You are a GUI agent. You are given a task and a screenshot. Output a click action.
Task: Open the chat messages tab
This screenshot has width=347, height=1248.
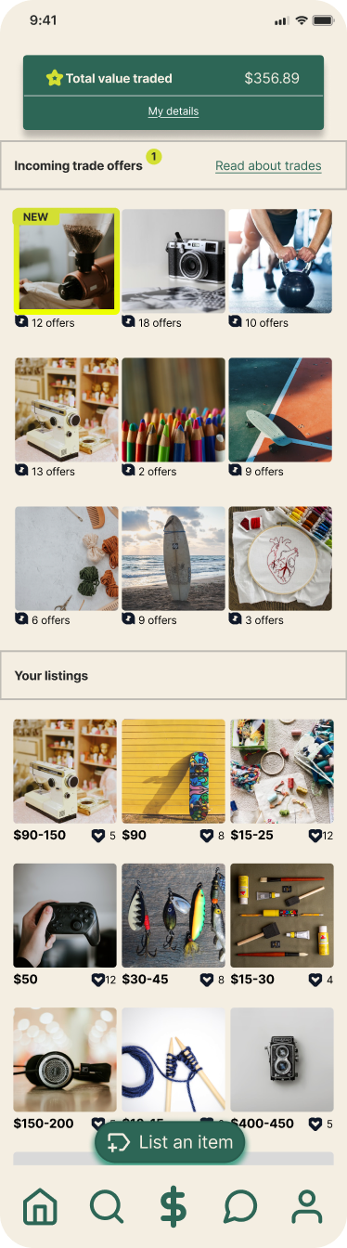240,1206
